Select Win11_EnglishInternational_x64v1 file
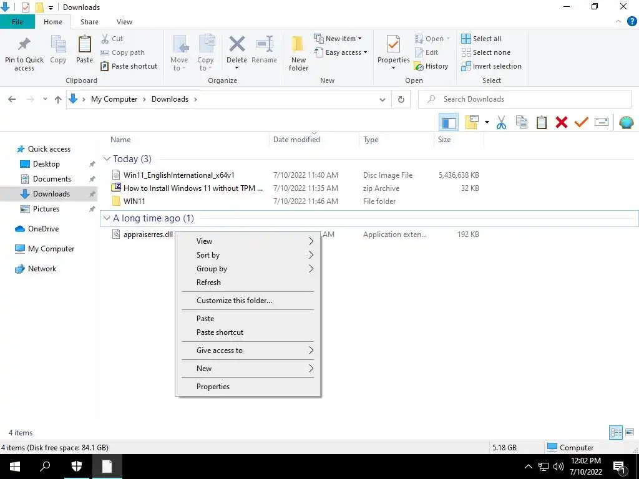This screenshot has width=639, height=479. tap(178, 175)
